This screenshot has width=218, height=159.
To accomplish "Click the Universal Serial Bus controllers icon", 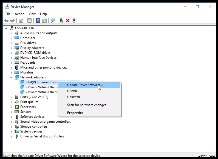I will pos(16,136).
